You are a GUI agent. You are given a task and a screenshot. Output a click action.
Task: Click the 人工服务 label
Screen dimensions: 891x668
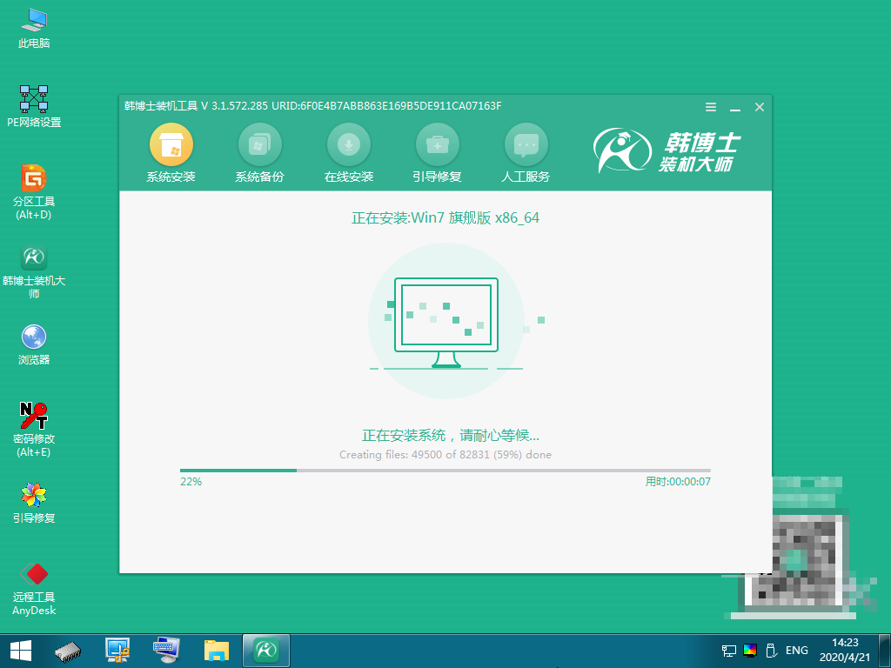(x=526, y=177)
